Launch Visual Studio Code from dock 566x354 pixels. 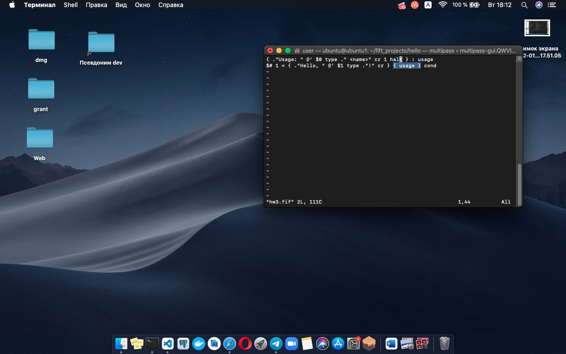coord(168,343)
